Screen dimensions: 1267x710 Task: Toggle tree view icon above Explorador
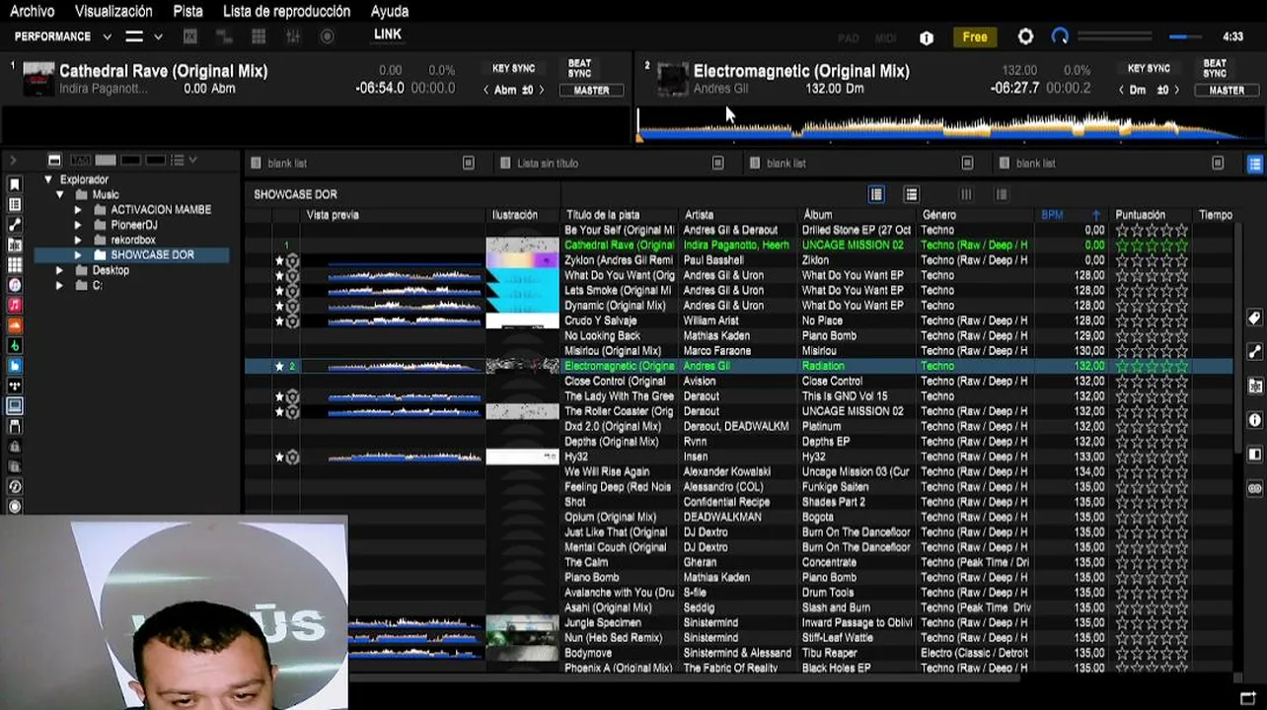pyautogui.click(x=54, y=160)
